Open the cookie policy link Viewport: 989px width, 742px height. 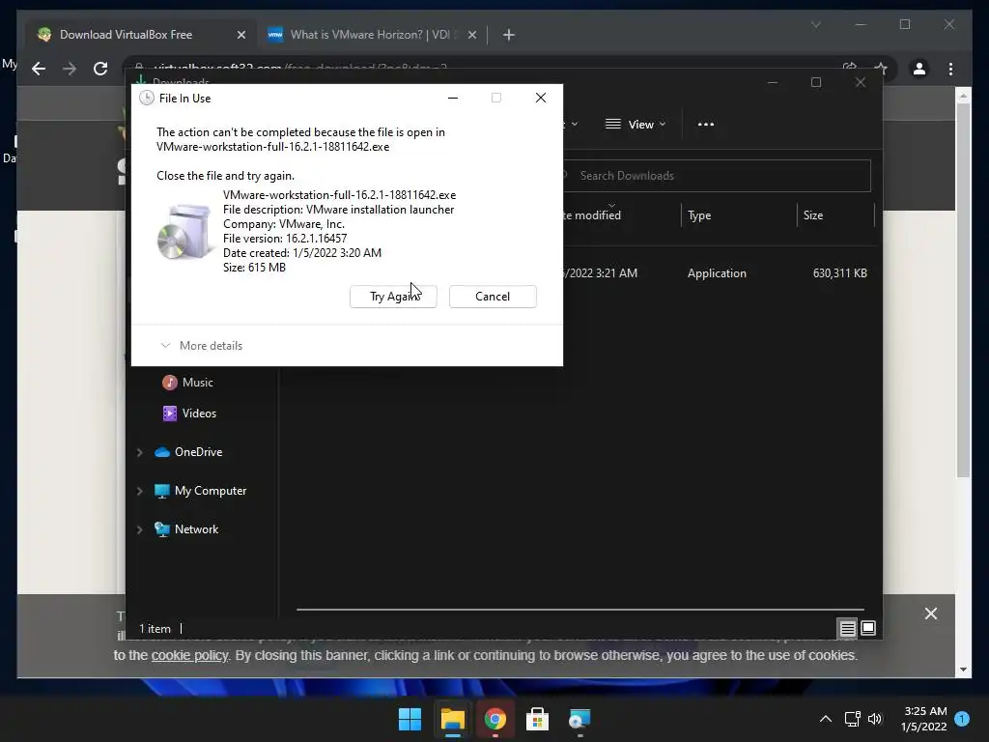point(190,656)
